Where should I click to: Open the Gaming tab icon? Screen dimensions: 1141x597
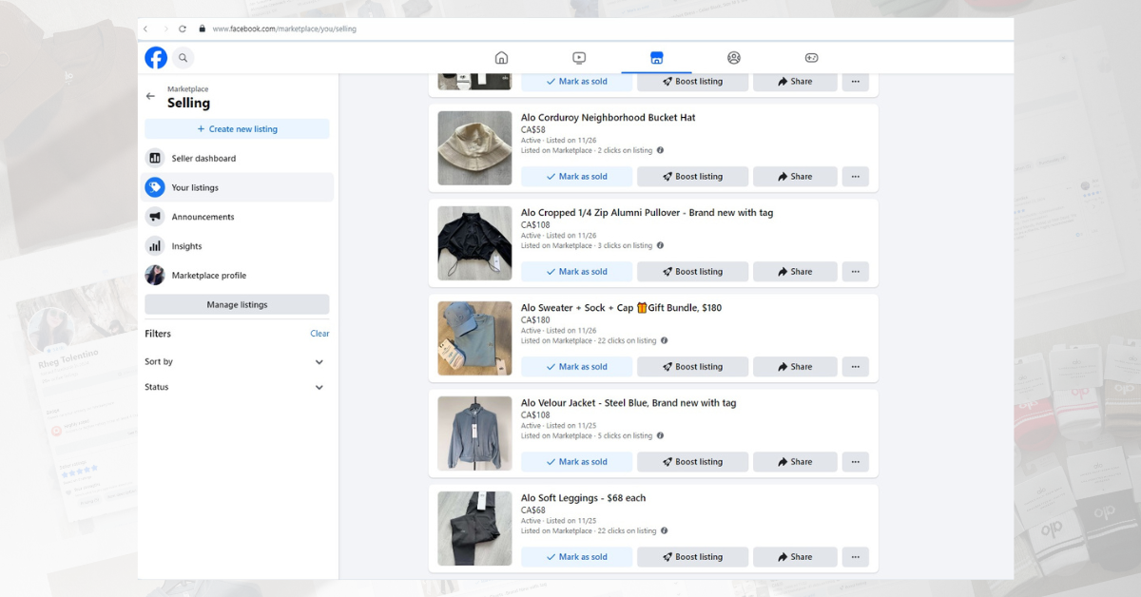811,58
